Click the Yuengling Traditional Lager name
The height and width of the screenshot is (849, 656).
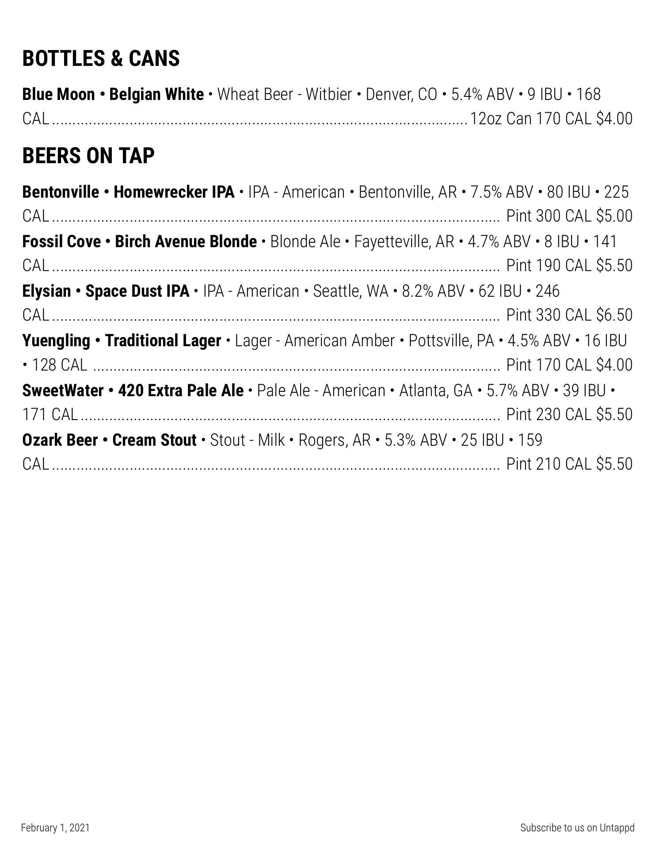pyautogui.click(x=122, y=341)
